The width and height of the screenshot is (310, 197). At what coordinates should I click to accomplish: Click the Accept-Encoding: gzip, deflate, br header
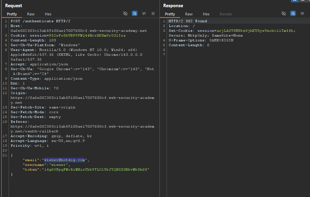tap(51, 136)
